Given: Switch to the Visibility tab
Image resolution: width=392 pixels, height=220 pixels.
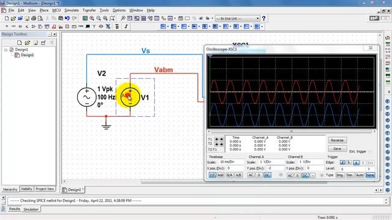Looking at the screenshot, I should [26, 189].
